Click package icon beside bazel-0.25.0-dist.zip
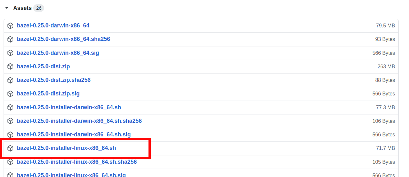This screenshot has width=409, height=177. [10, 66]
